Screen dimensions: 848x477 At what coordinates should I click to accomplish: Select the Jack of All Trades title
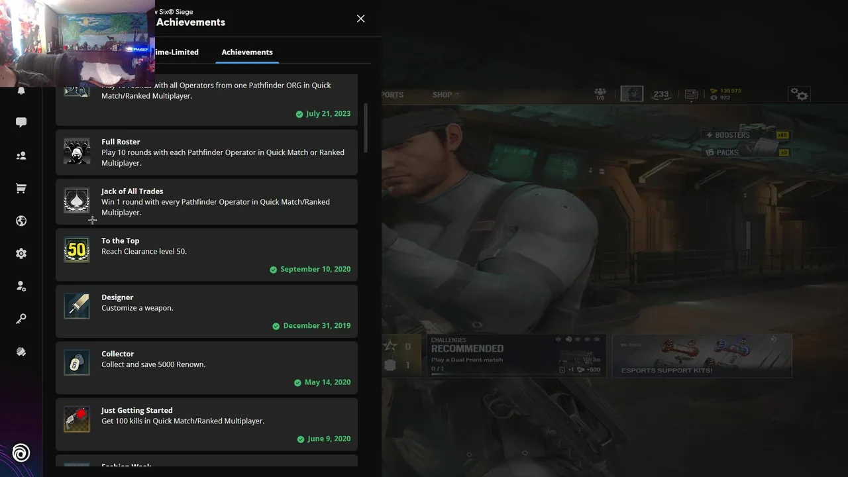132,191
